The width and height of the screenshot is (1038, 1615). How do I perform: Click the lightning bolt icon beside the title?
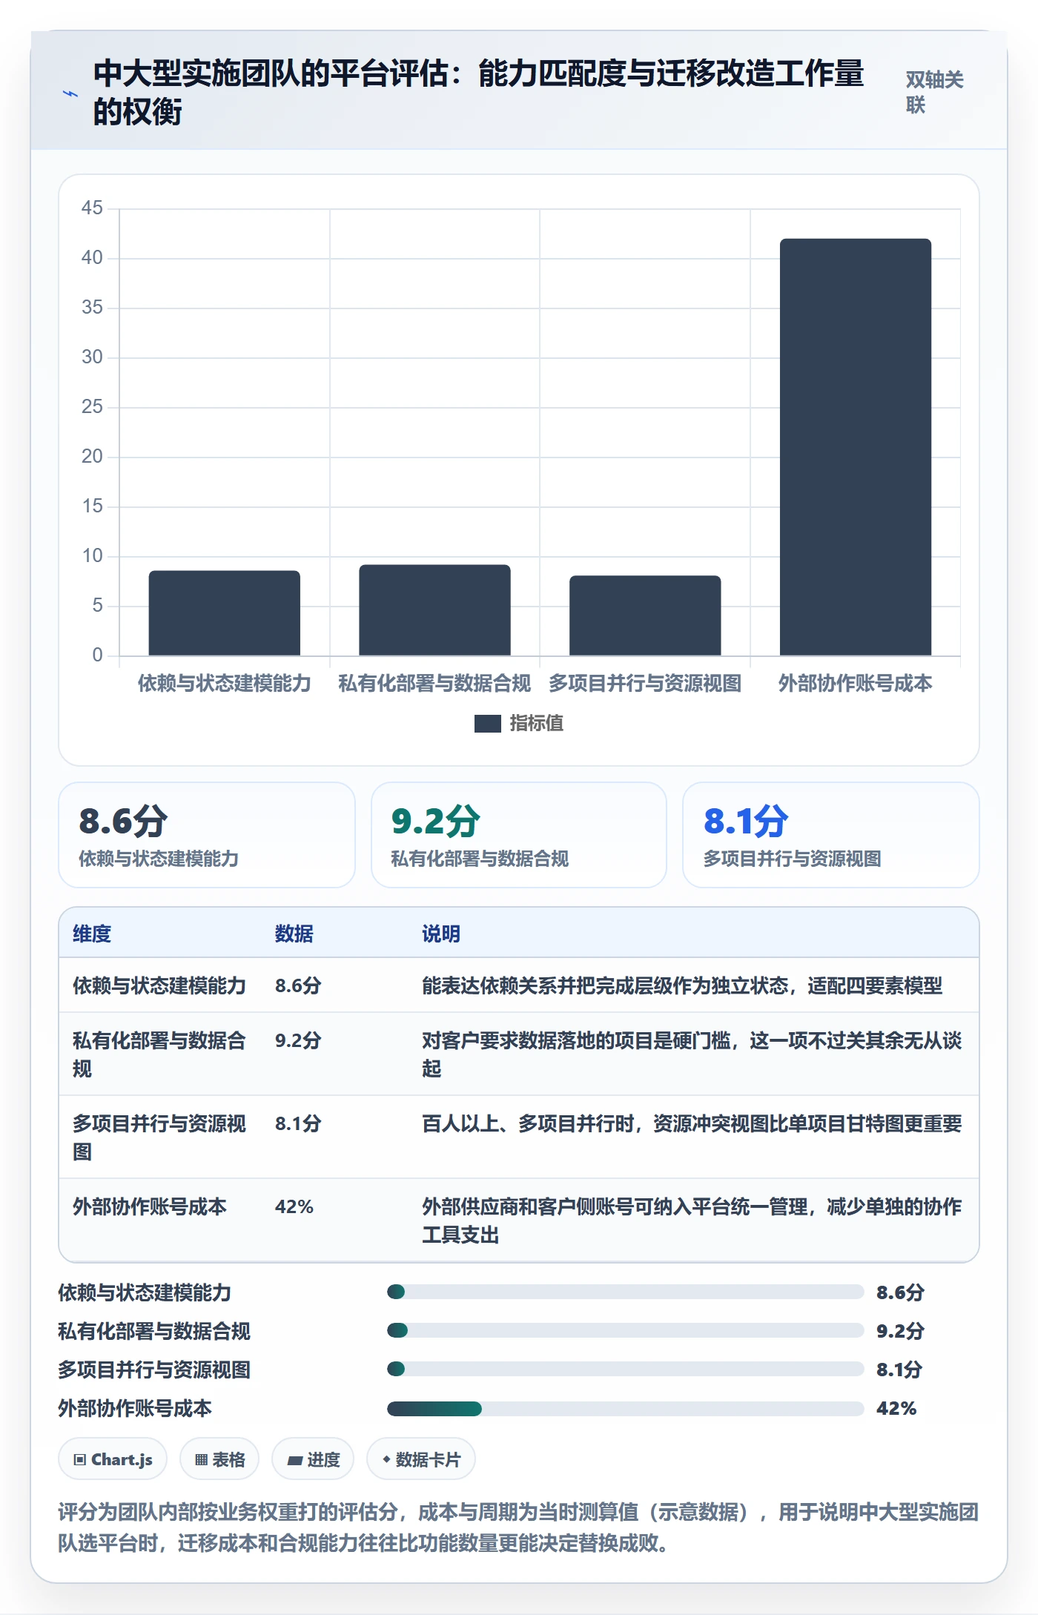70,93
